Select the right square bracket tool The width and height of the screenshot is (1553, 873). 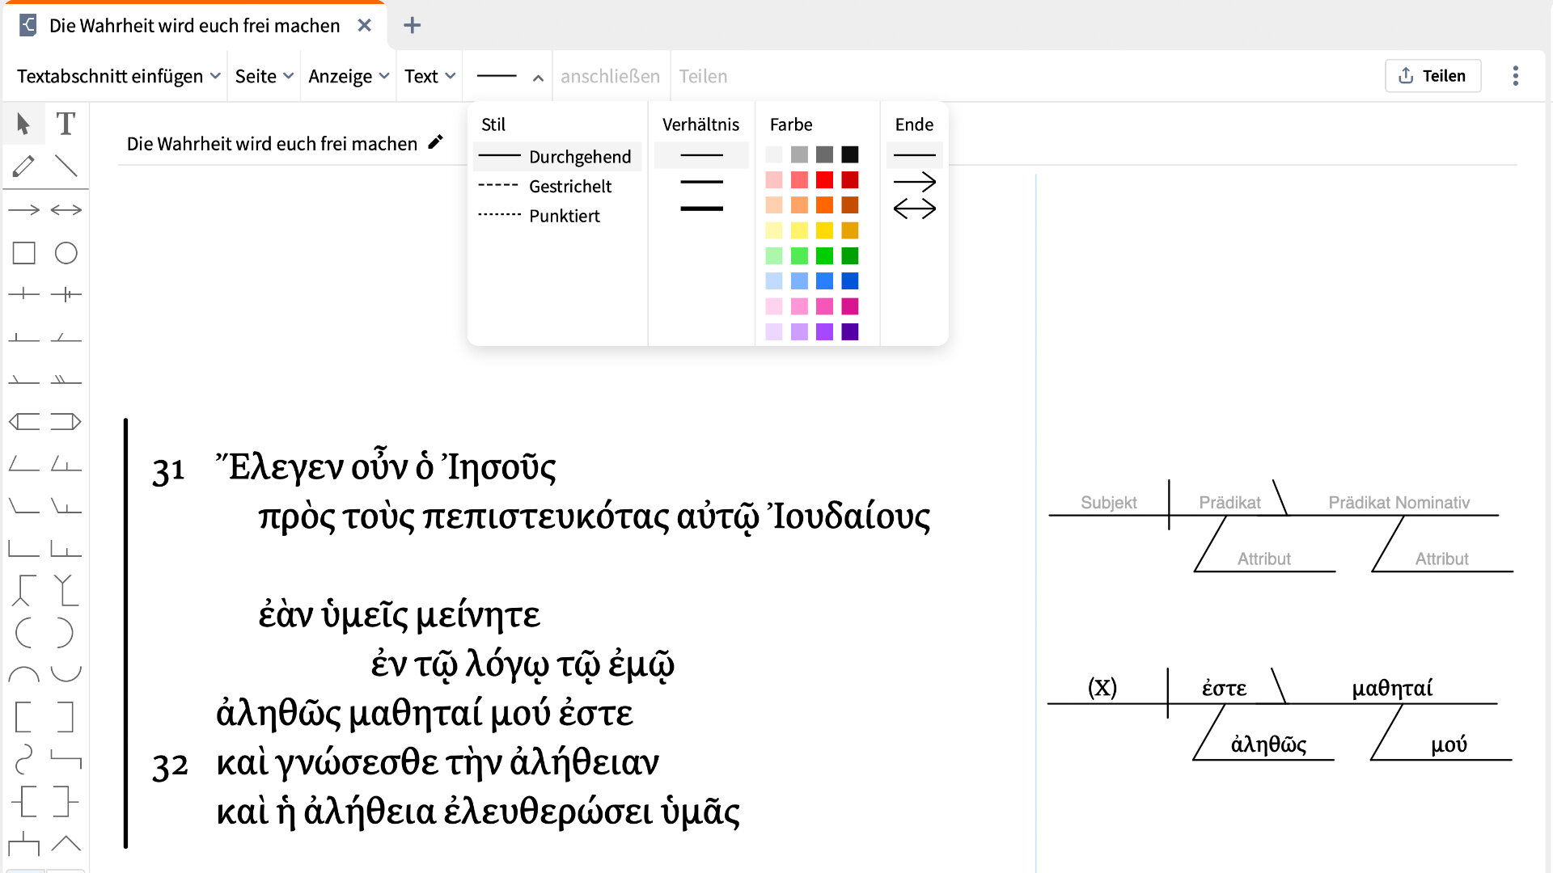(x=66, y=717)
